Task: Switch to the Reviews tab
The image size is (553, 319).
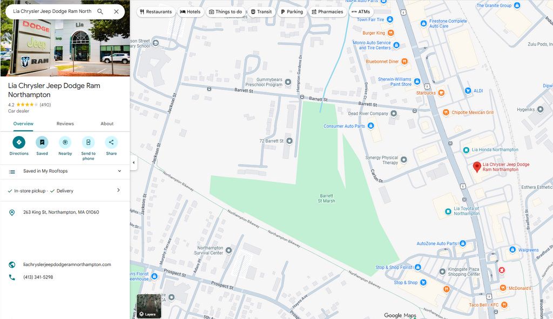Action: [65, 124]
